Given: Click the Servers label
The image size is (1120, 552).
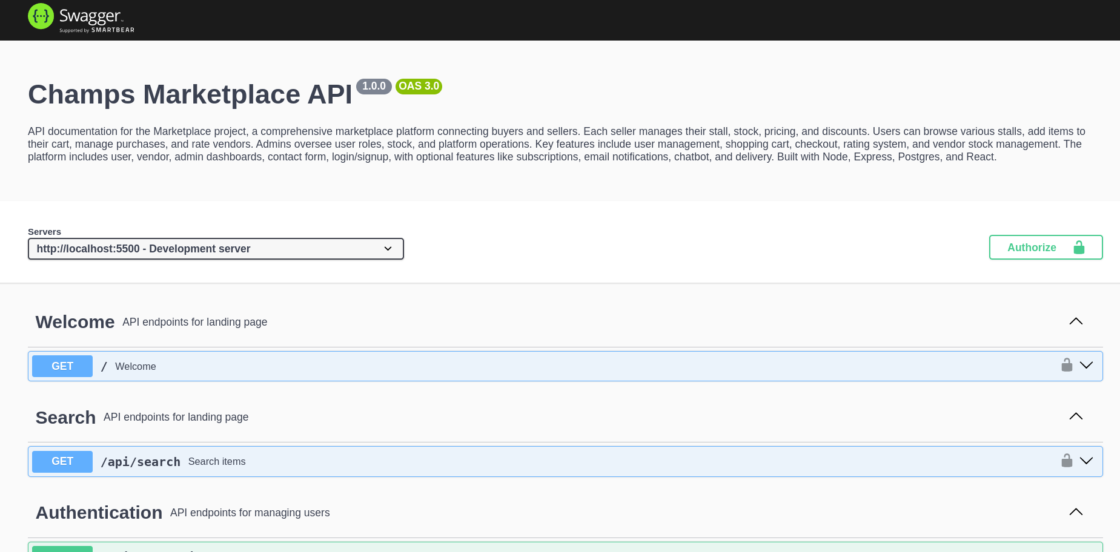Looking at the screenshot, I should click(x=44, y=232).
